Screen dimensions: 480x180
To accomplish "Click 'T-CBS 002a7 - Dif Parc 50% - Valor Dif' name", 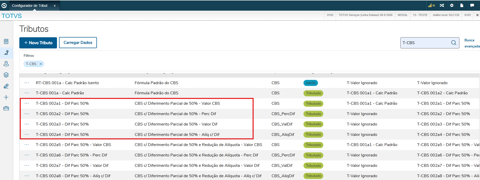I will pyautogui.click(x=72, y=166).
